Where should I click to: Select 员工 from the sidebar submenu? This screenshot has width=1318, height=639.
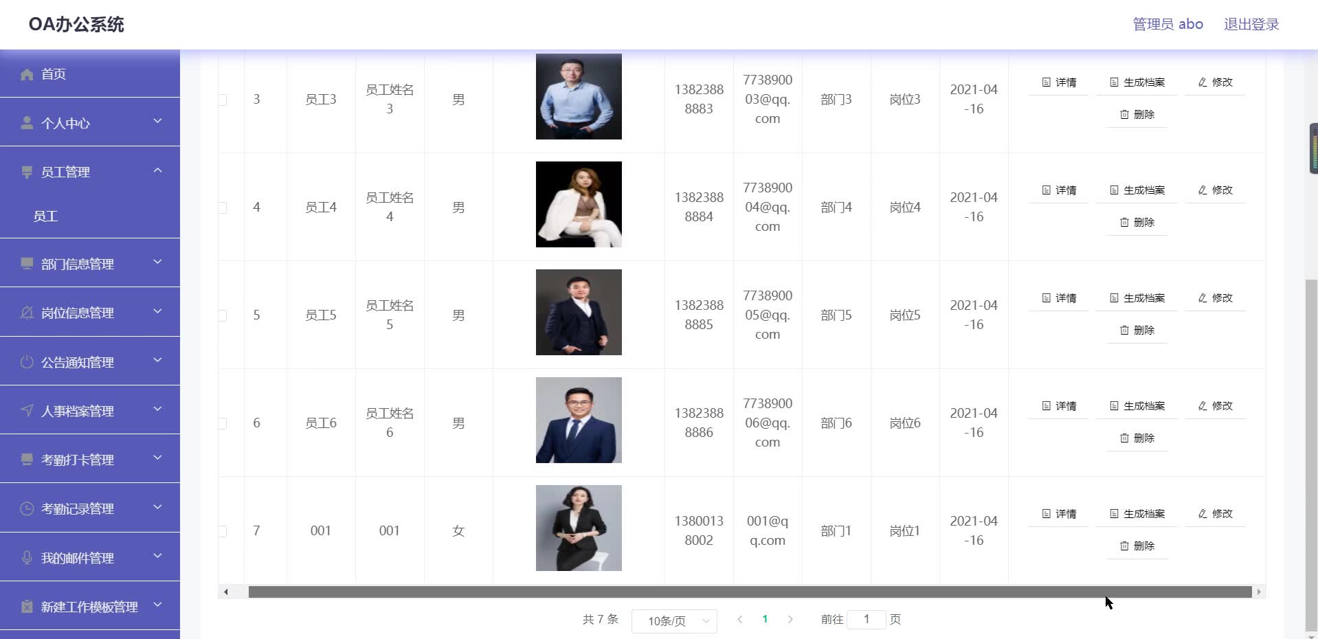coord(45,216)
